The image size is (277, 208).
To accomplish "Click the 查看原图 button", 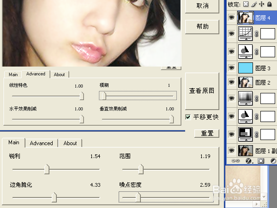I will click(202, 91).
